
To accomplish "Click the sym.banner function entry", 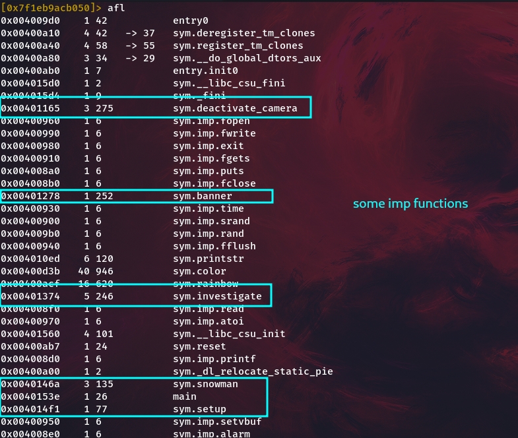I will coord(203,196).
